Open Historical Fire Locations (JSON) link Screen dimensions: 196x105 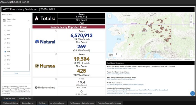117,94
